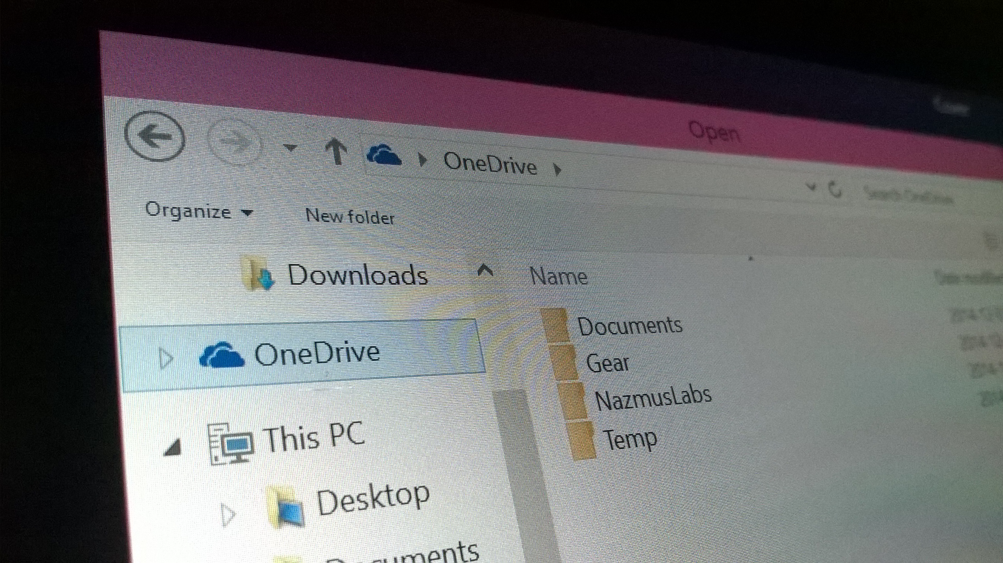The height and width of the screenshot is (563, 1003).
Task: Click the This PC computer icon
Action: pyautogui.click(x=231, y=444)
